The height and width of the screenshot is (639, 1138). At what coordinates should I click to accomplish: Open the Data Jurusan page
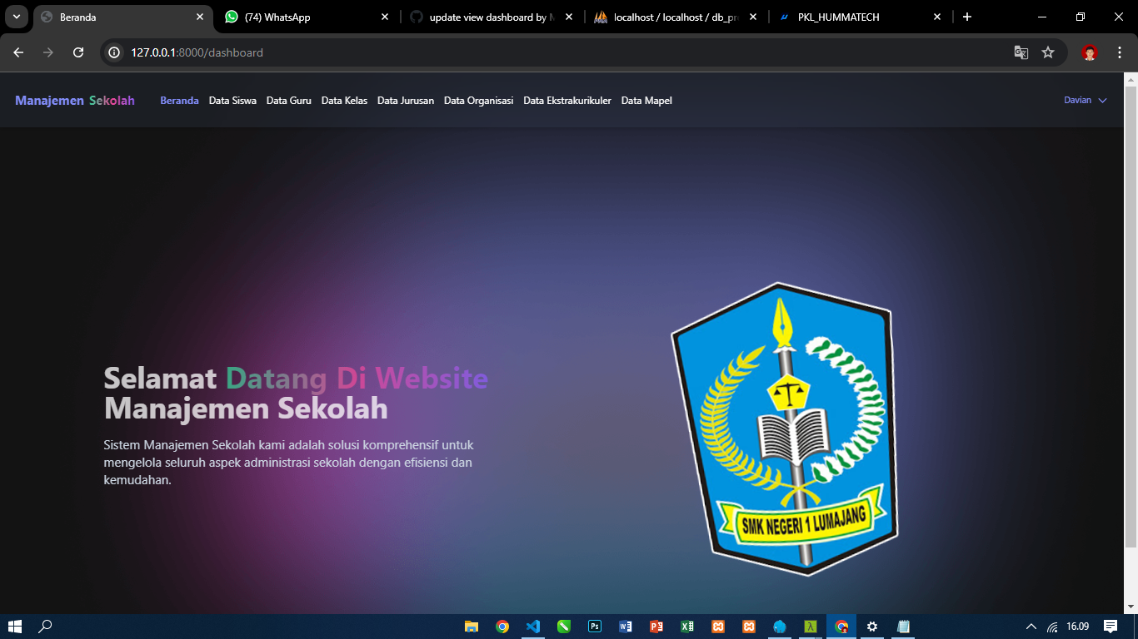[406, 101]
